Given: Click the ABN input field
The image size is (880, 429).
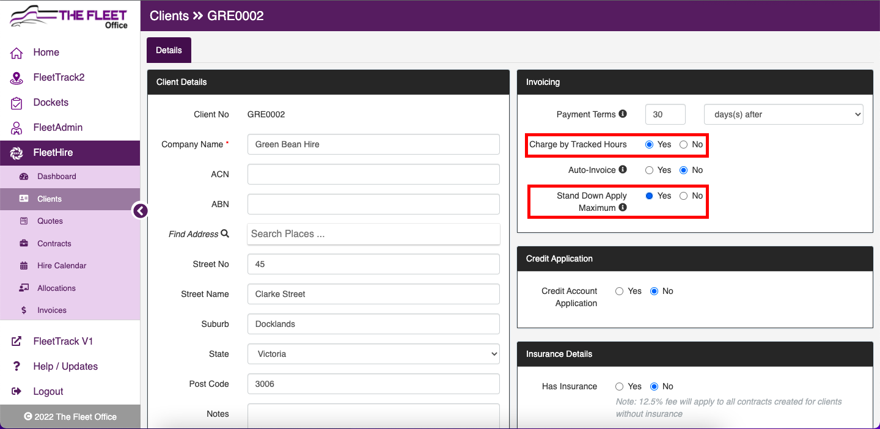Looking at the screenshot, I should click(373, 204).
